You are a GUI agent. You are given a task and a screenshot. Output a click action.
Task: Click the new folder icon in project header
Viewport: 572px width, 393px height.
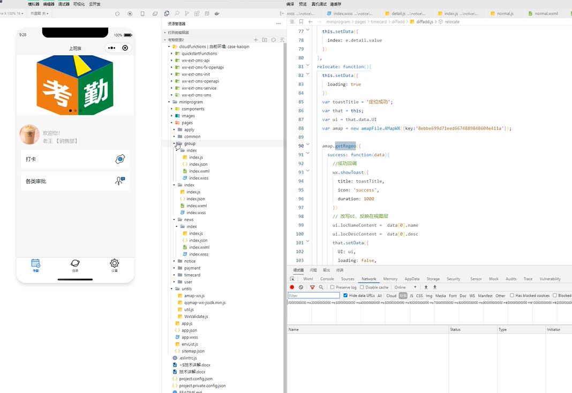pyautogui.click(x=265, y=40)
